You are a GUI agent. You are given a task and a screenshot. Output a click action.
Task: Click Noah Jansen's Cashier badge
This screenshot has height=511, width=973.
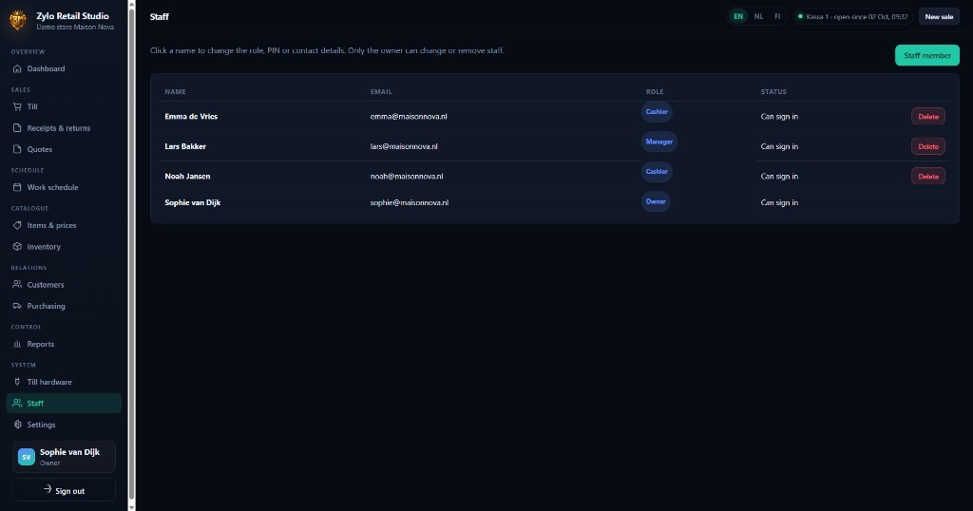pos(657,171)
